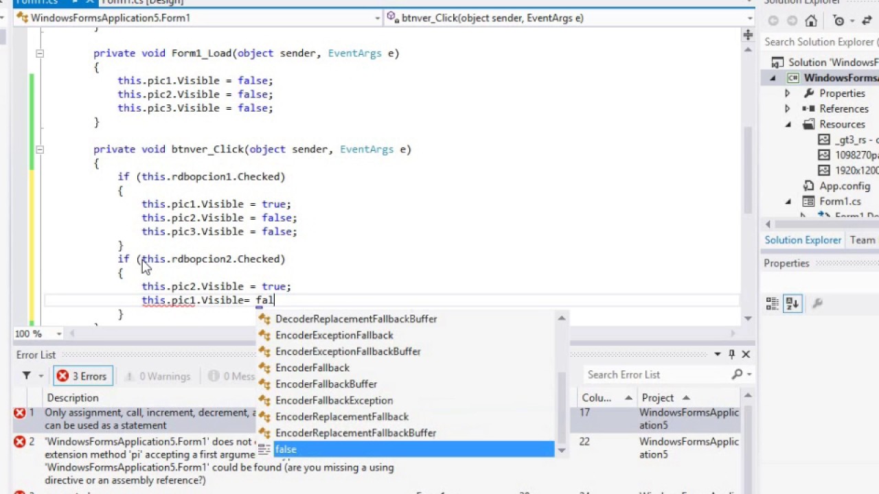The width and height of the screenshot is (879, 494).
Task: Collapse the WindowsForms project node
Action: coord(773,78)
